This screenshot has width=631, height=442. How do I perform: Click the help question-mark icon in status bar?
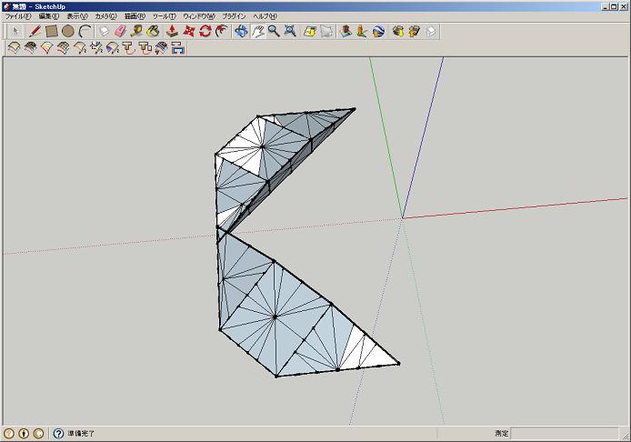click(x=58, y=434)
